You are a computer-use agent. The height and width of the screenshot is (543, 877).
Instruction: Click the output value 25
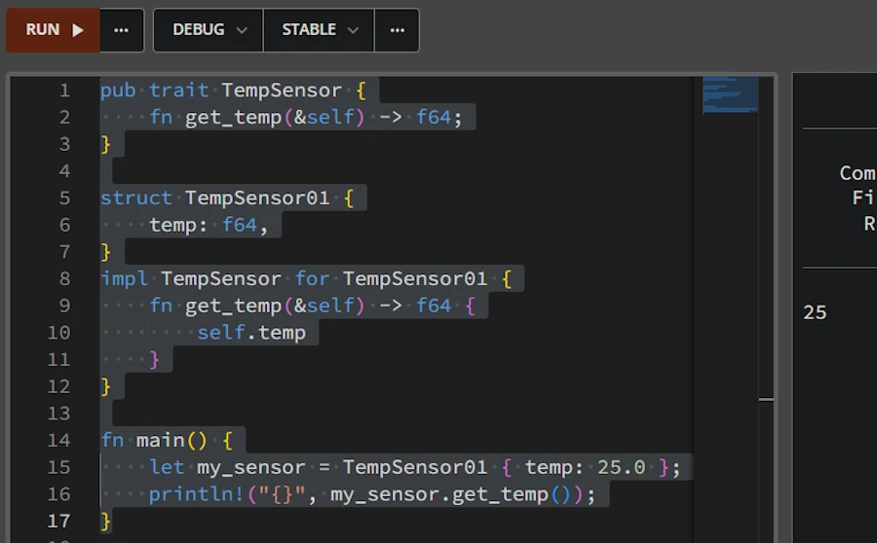[x=815, y=312]
